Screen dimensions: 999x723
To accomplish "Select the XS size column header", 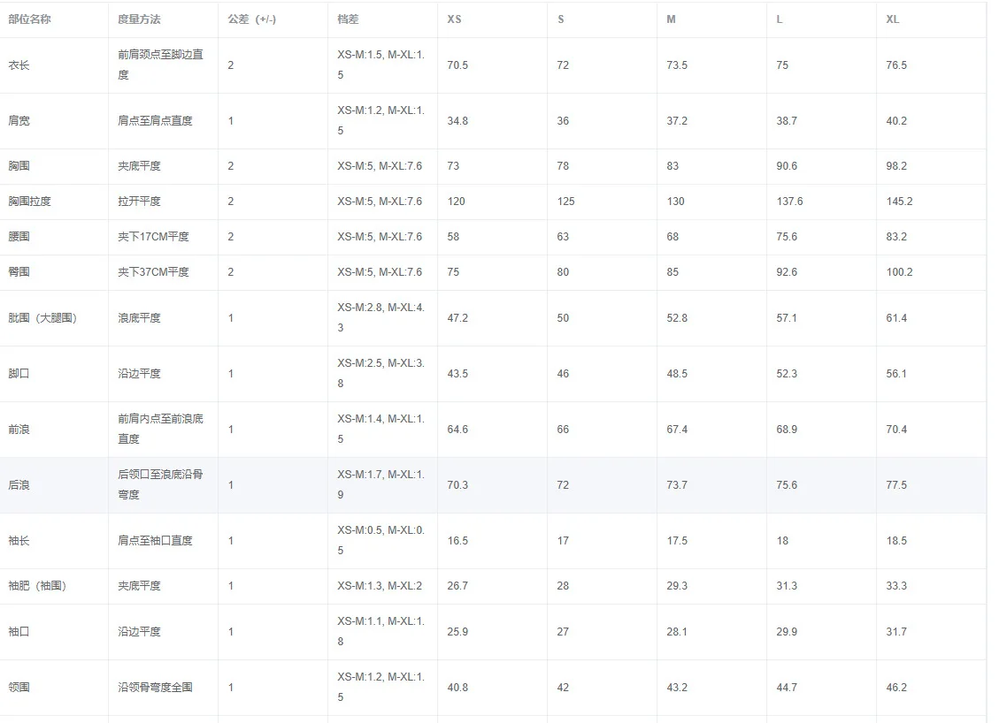I will click(x=454, y=19).
